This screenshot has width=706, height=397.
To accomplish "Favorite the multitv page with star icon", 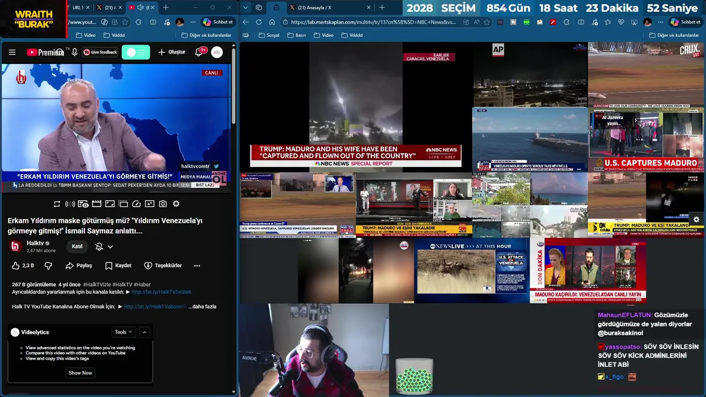I will [486, 22].
